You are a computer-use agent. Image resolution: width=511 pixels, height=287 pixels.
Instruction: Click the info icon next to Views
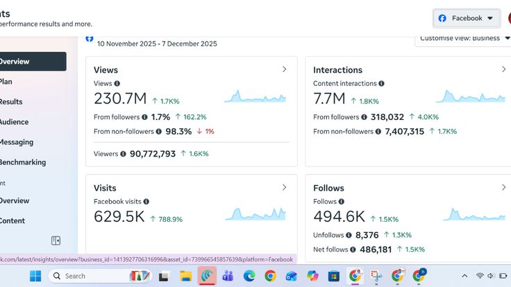pos(117,84)
